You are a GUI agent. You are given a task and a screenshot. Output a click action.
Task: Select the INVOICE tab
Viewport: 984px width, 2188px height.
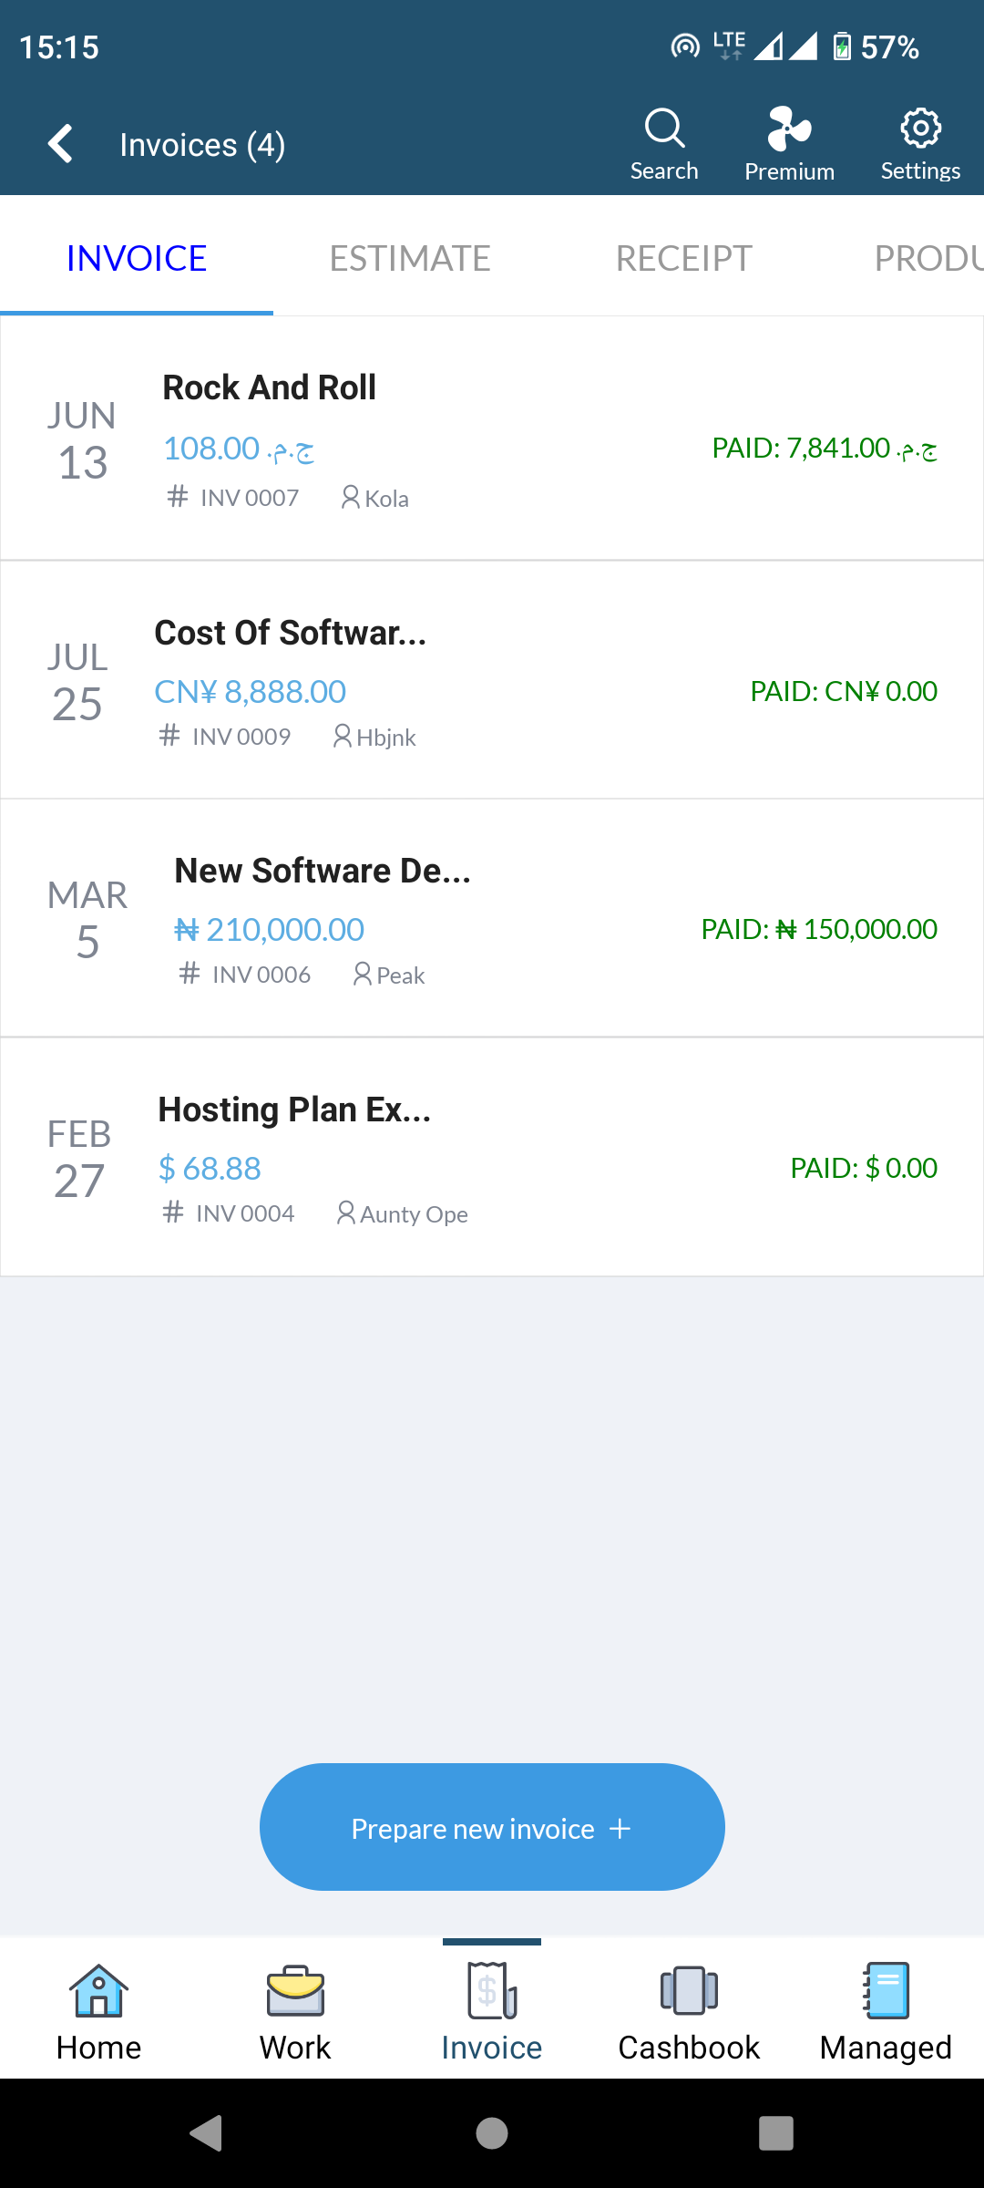tap(137, 259)
